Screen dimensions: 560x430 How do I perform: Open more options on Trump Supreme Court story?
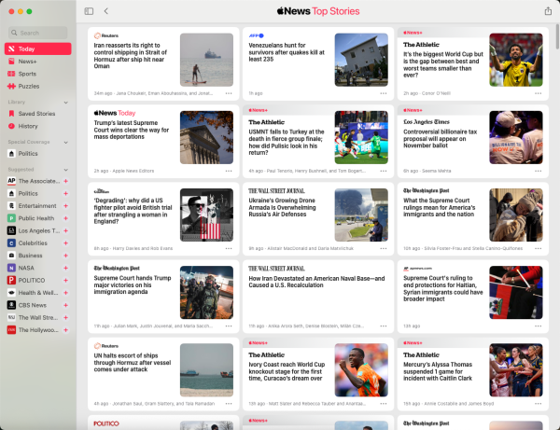point(229,171)
